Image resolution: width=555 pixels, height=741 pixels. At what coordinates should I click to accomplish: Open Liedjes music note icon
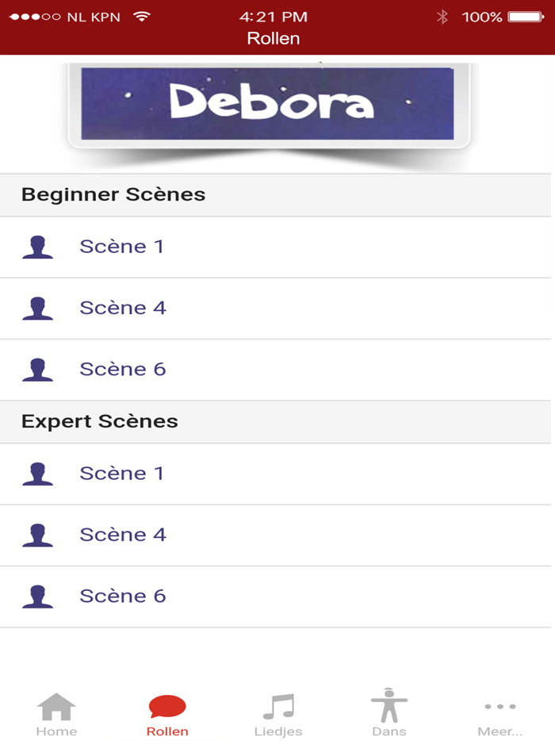tap(278, 706)
